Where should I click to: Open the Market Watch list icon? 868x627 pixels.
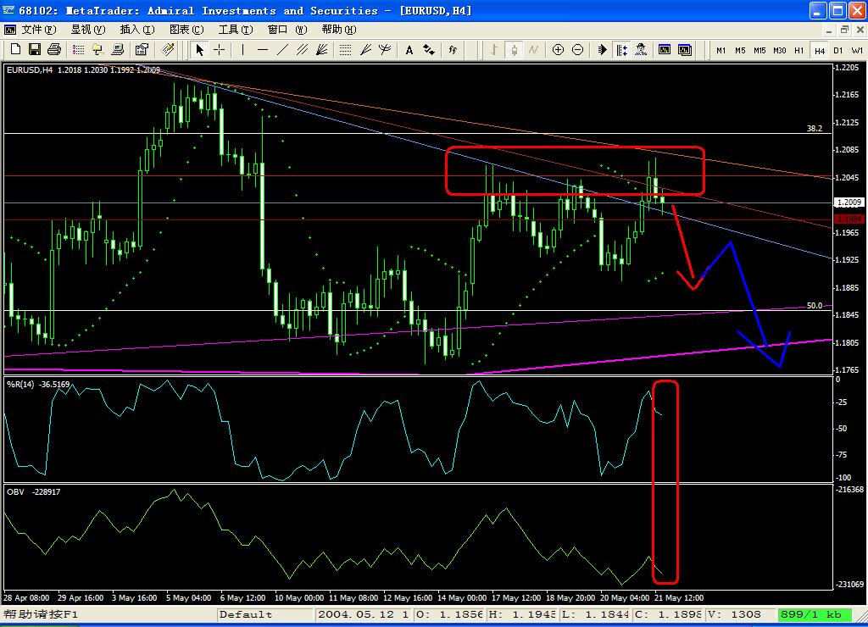(79, 50)
